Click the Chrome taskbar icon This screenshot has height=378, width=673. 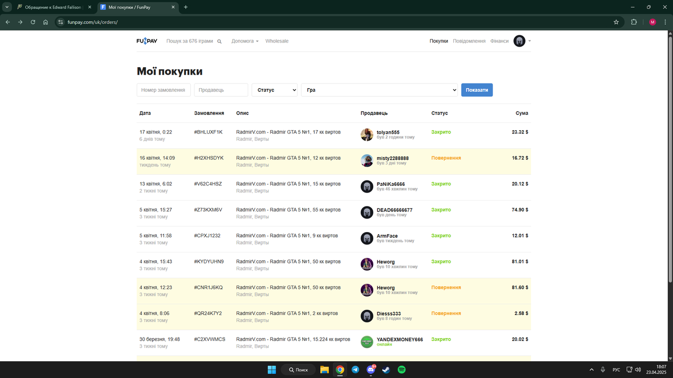coord(340,370)
